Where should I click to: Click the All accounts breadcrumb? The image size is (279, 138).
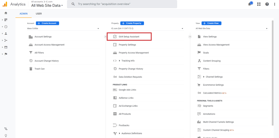(x=37, y=2)
